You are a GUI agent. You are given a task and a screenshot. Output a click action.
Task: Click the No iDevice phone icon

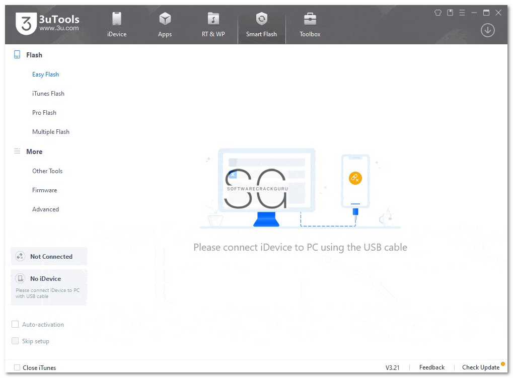pos(20,278)
